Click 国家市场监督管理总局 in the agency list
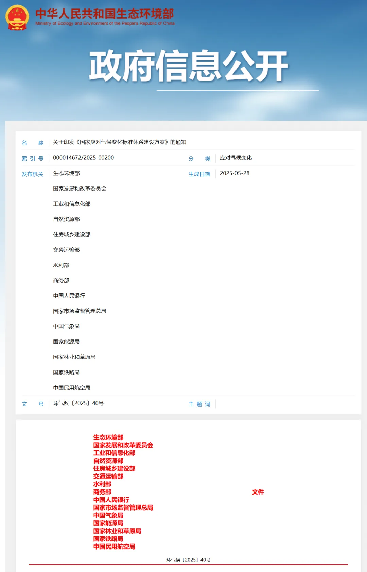The image size is (367, 572). pos(80,311)
